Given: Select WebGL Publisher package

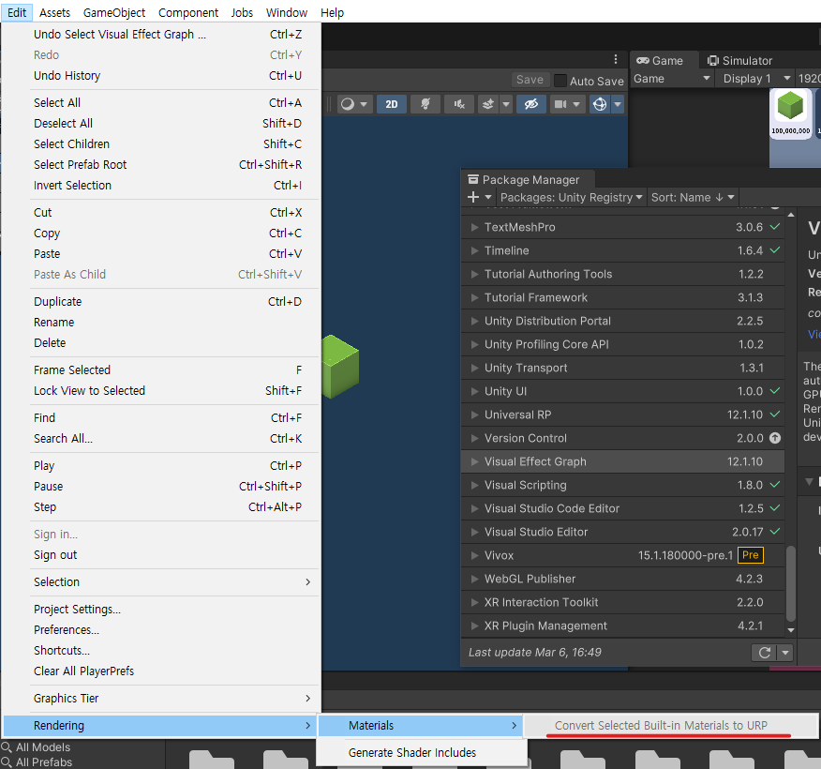Looking at the screenshot, I should click(622, 579).
